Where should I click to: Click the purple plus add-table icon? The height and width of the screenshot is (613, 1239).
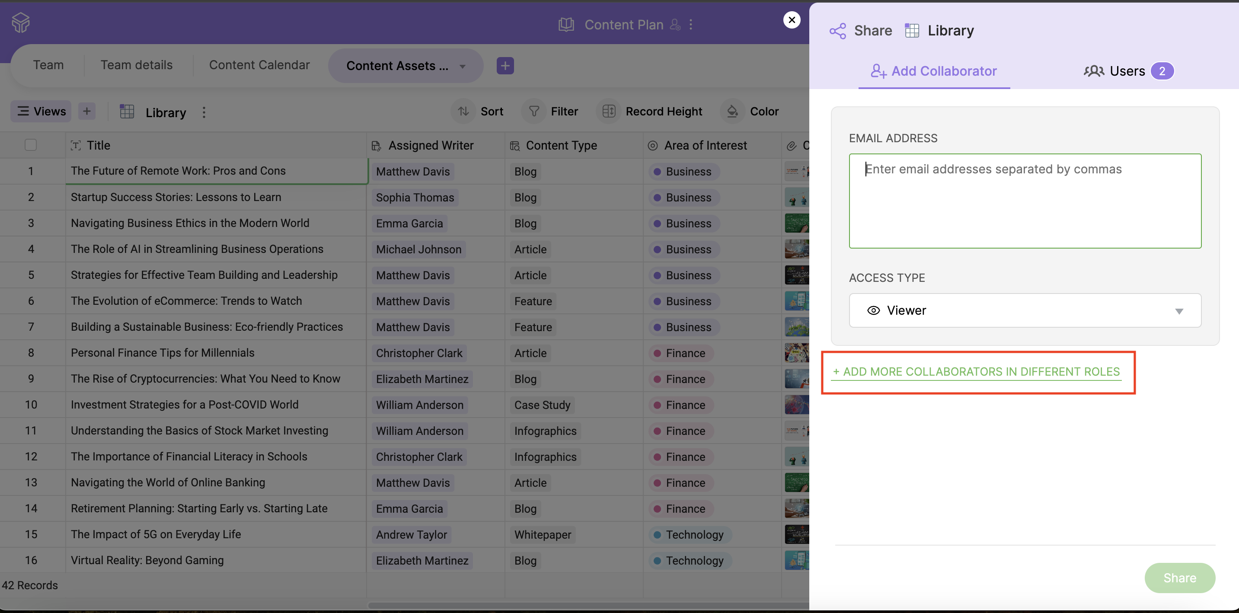point(505,66)
